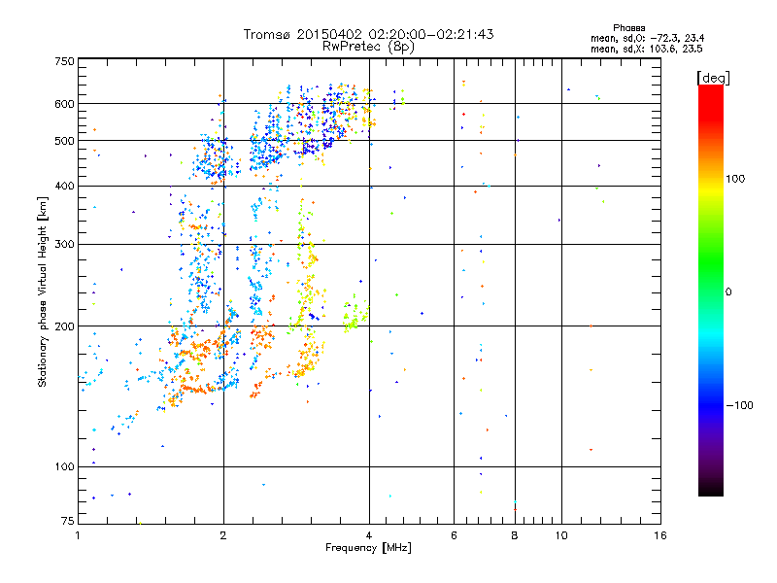Click the y-axis tick label '100'
Image resolution: width=777 pixels, height=583 pixels.
tap(64, 466)
